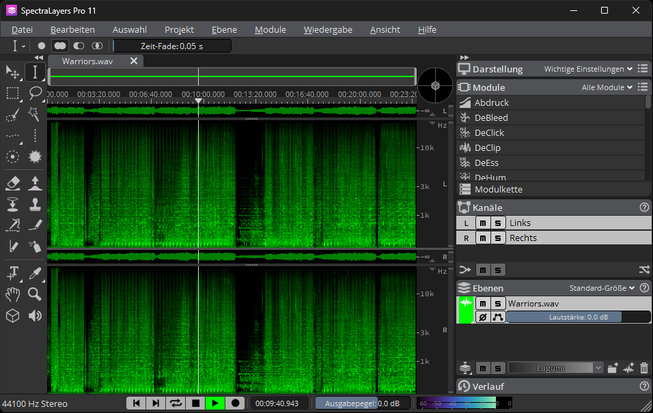Open the Wiedergabe menu
This screenshot has height=413, width=653.
pos(328,29)
